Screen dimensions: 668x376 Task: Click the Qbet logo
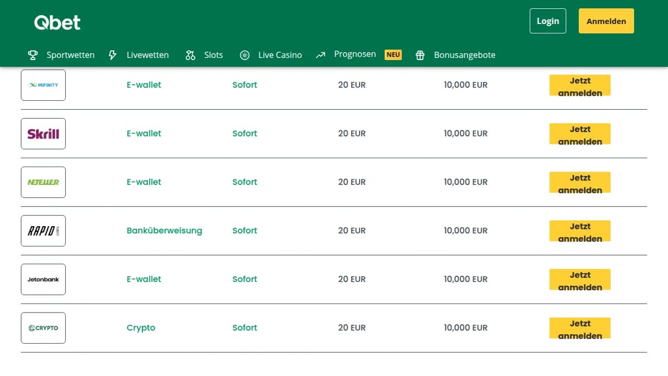pyautogui.click(x=57, y=22)
